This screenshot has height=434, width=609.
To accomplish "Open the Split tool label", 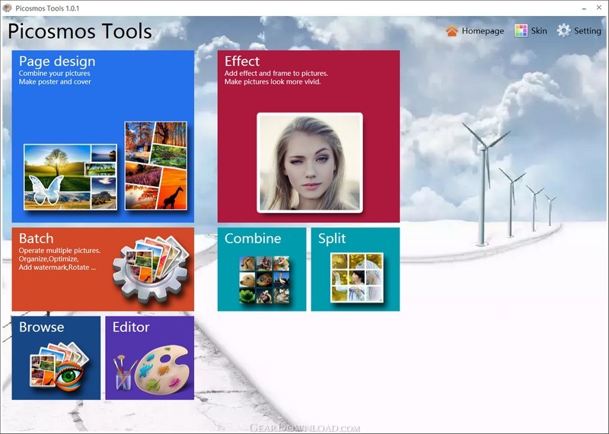I will click(x=332, y=239).
